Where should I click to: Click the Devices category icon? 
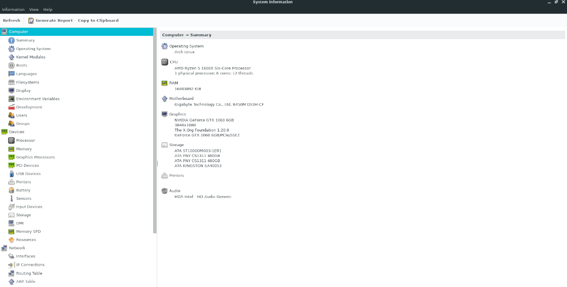pyautogui.click(x=4, y=132)
